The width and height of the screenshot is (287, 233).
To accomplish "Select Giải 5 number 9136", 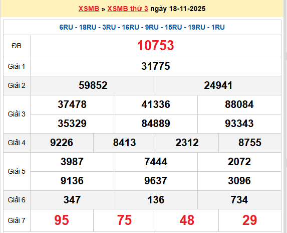I will click(x=72, y=181).
